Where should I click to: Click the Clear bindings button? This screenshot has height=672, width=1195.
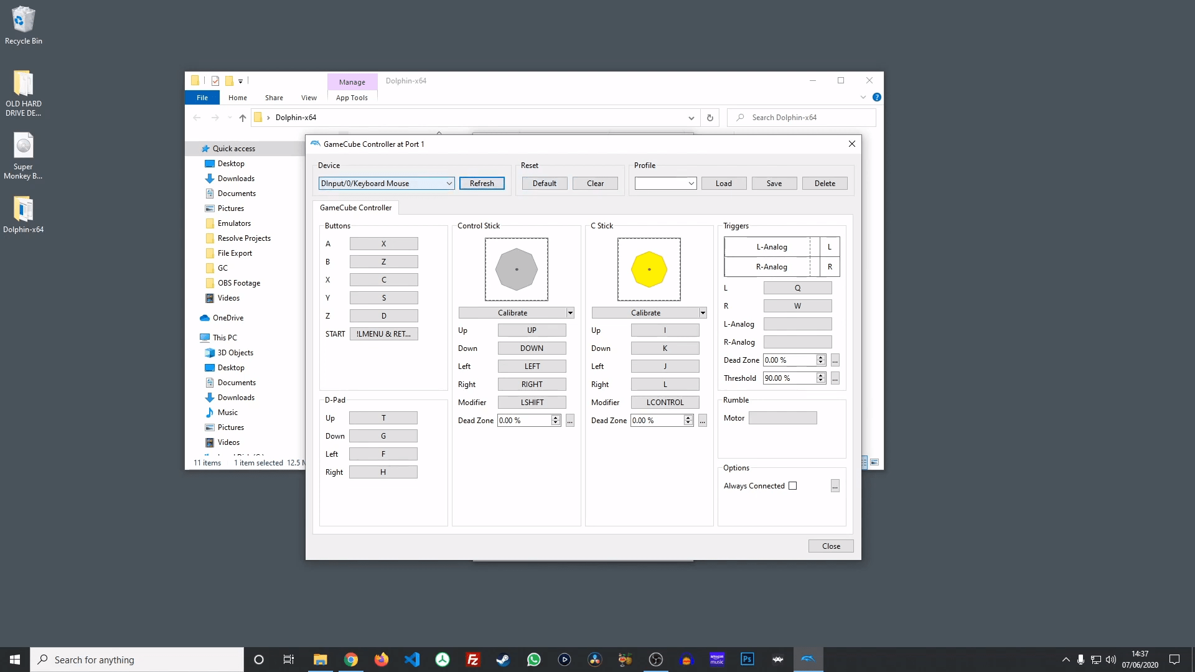pyautogui.click(x=595, y=183)
